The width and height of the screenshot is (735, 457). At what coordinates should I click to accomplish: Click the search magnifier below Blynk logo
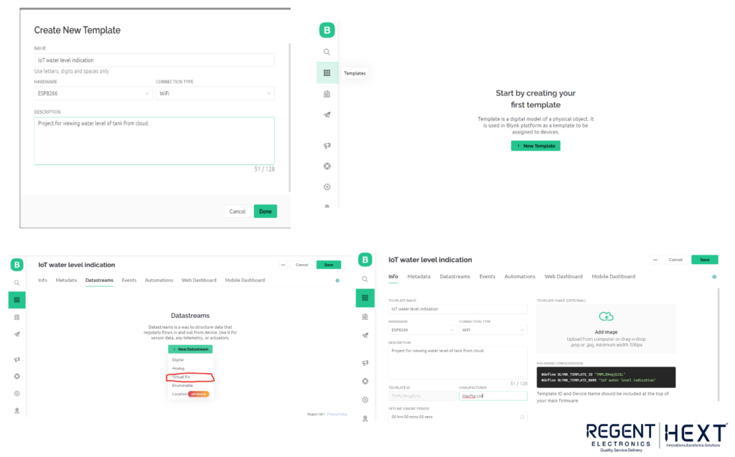point(327,52)
